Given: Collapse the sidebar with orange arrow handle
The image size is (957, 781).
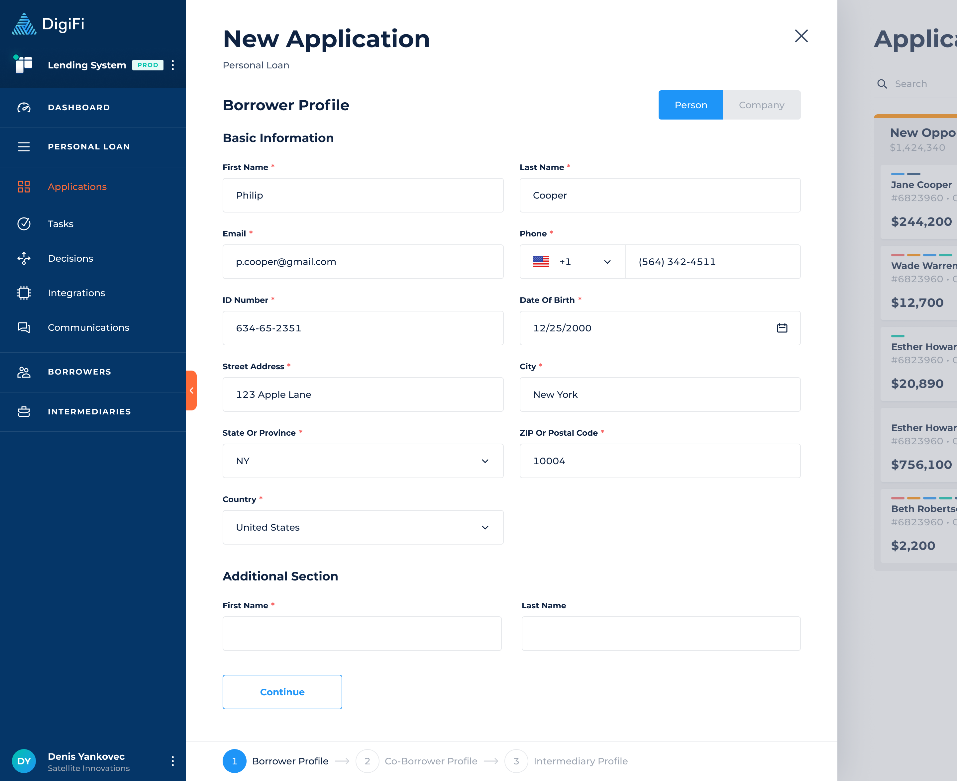Looking at the screenshot, I should pyautogui.click(x=191, y=390).
